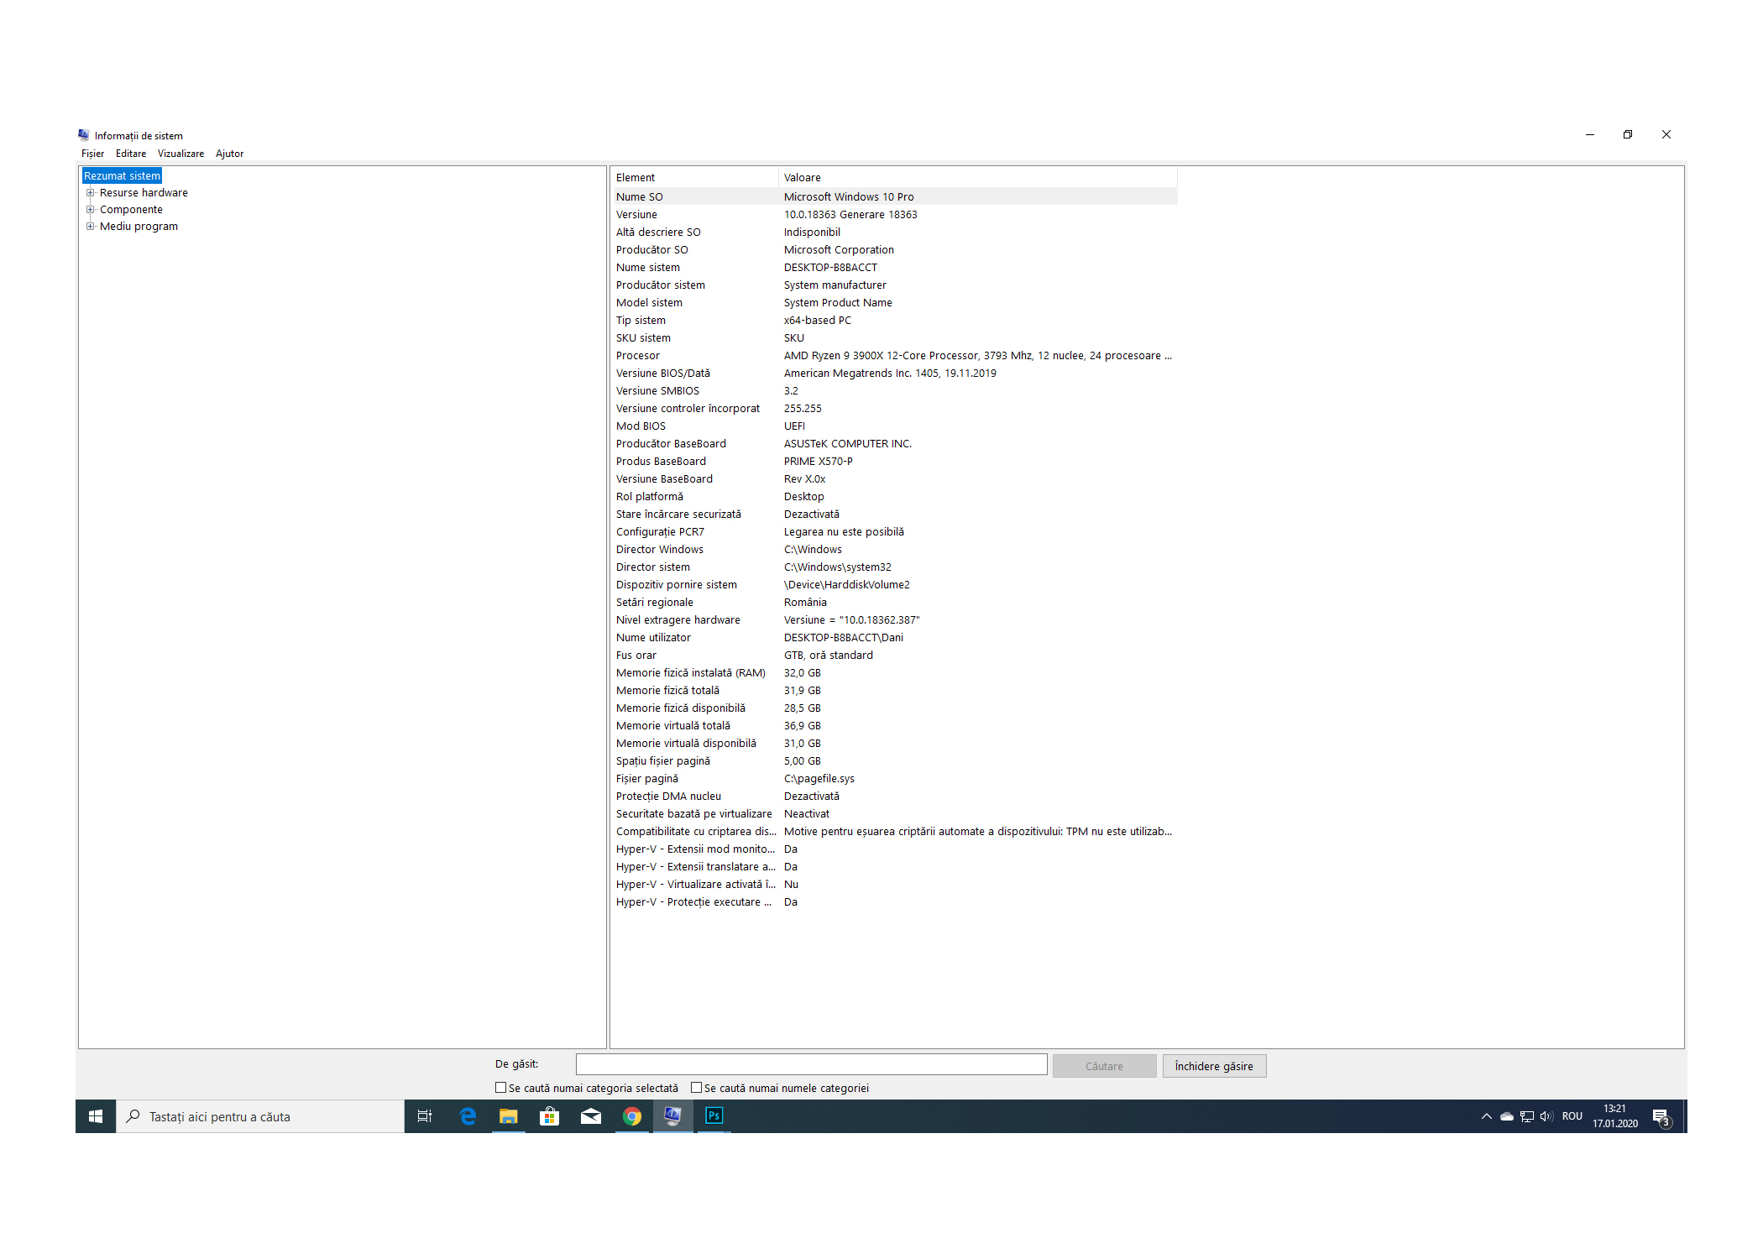Open Task View from taskbar
This screenshot has width=1763, height=1259.
(x=425, y=1116)
